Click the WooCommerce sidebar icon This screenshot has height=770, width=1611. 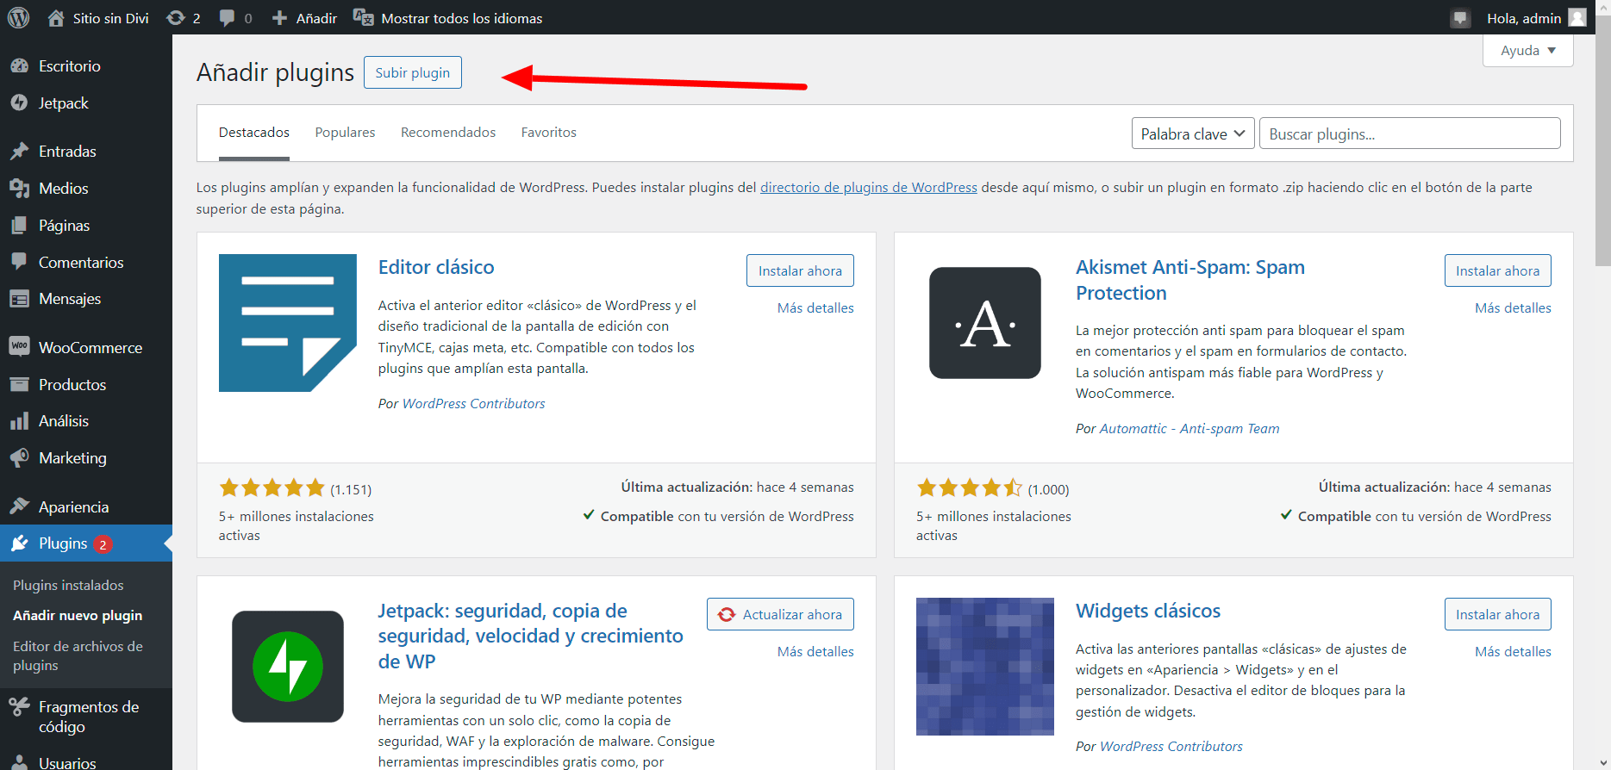coord(19,347)
